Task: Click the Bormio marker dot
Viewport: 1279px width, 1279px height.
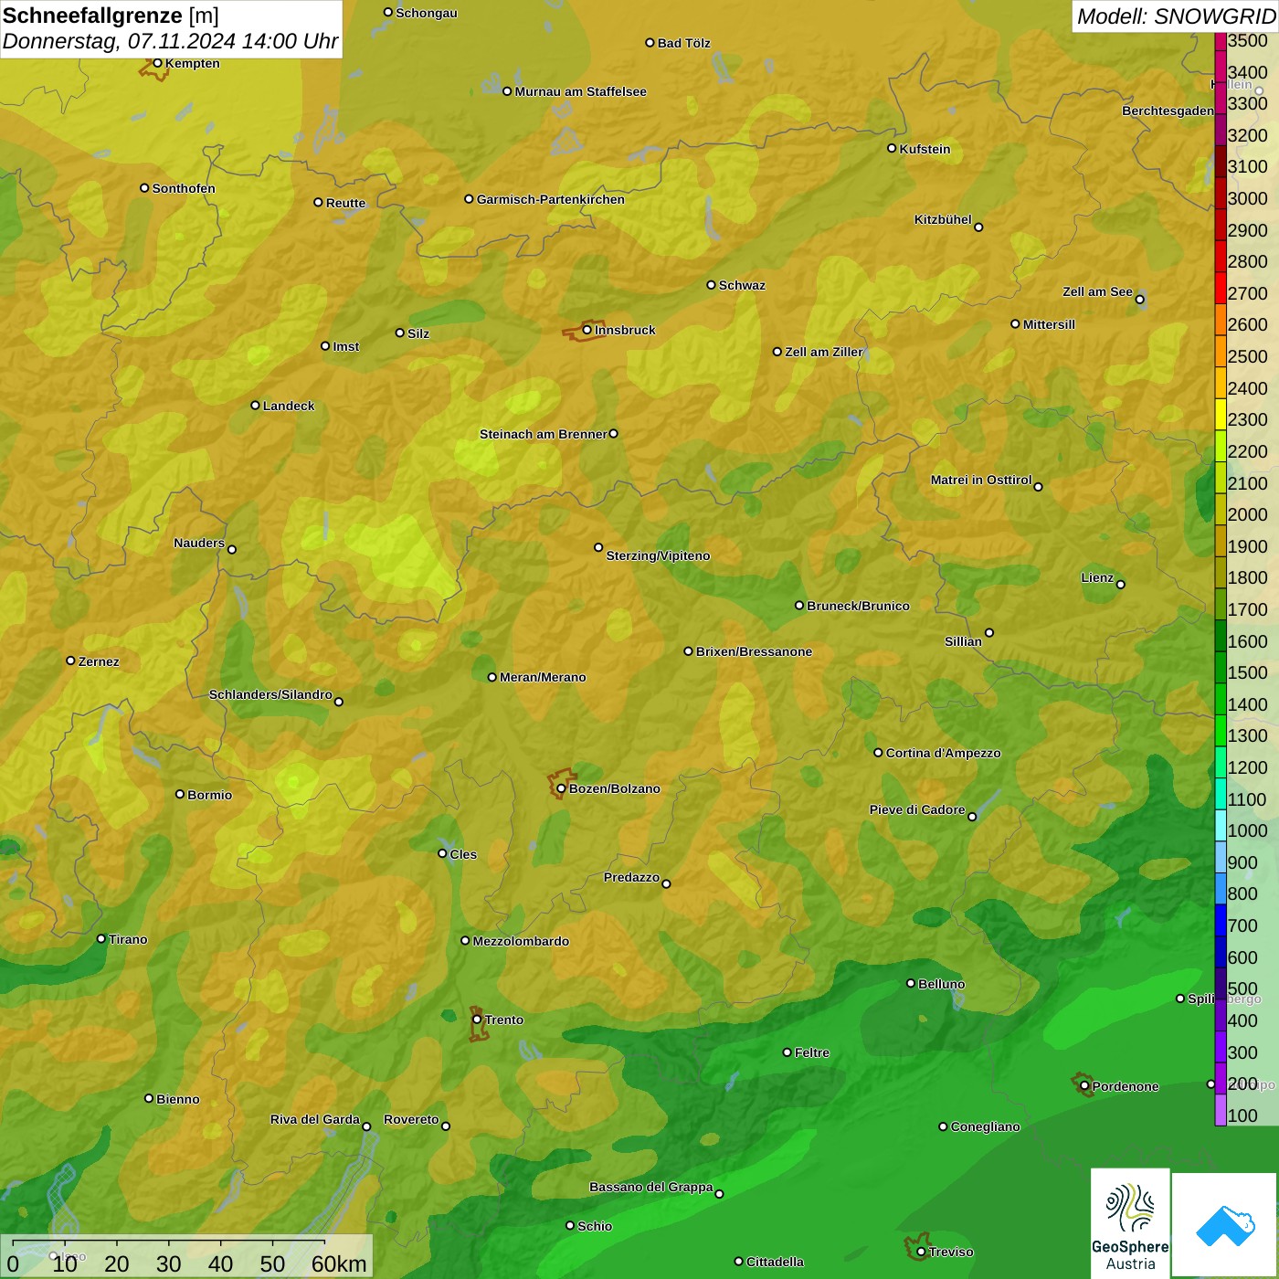Action: [180, 795]
